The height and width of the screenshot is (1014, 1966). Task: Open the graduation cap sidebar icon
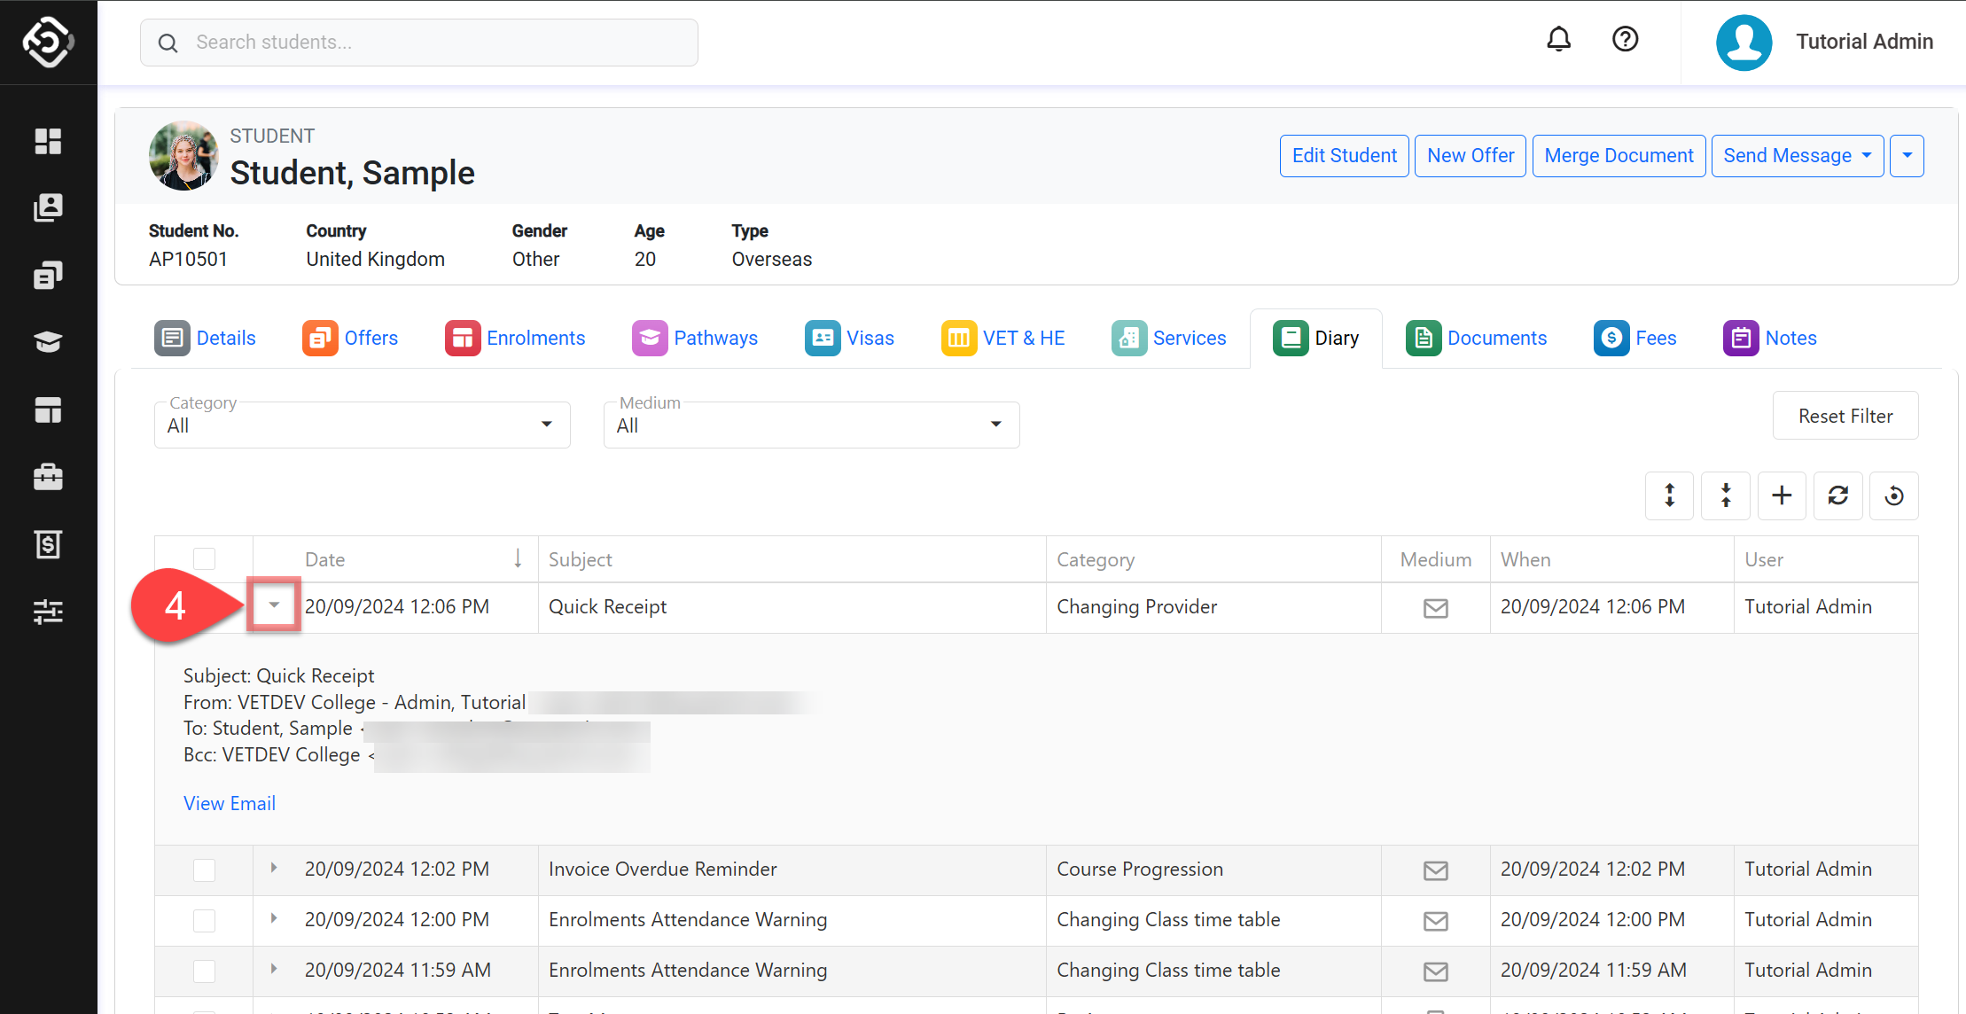48,342
